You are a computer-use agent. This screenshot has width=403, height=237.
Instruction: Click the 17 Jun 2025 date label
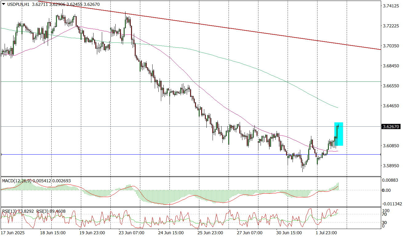(12, 233)
